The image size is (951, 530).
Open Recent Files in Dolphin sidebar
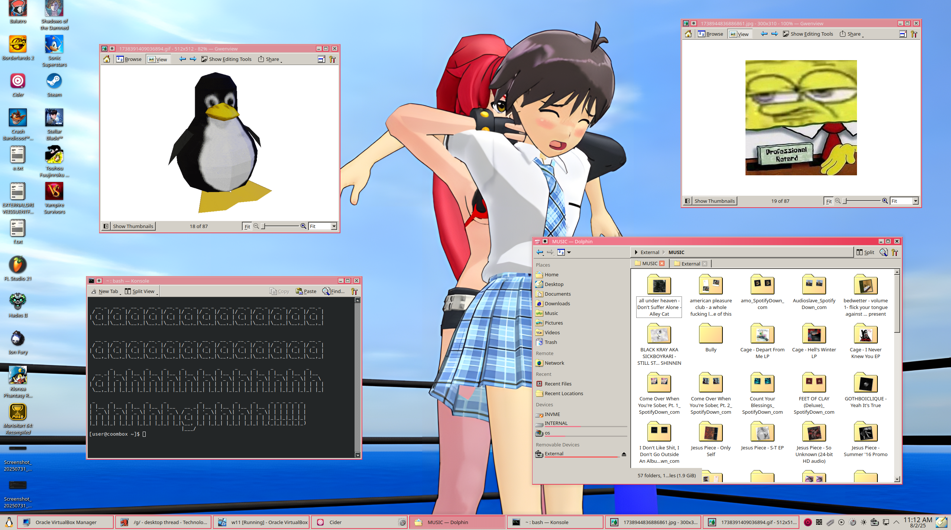558,384
